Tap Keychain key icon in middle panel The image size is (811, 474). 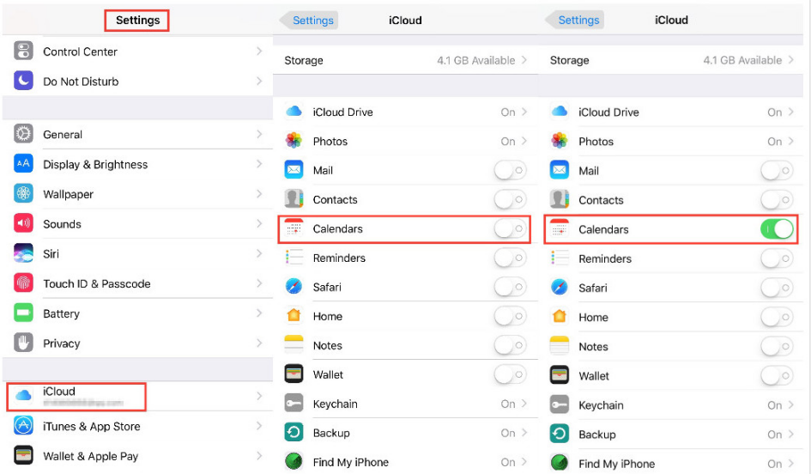pyautogui.click(x=294, y=404)
